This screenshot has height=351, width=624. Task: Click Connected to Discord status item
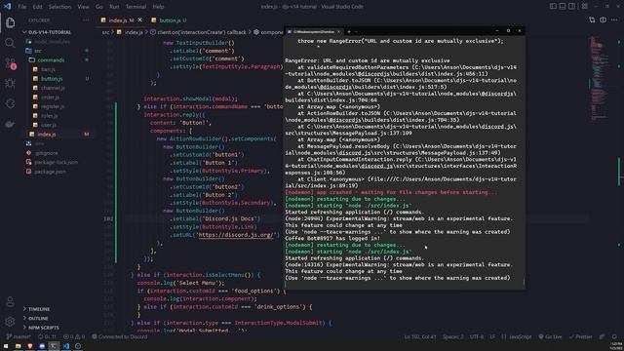(120, 336)
